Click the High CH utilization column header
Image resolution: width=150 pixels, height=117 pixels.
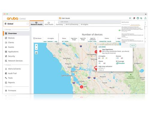(93, 39)
